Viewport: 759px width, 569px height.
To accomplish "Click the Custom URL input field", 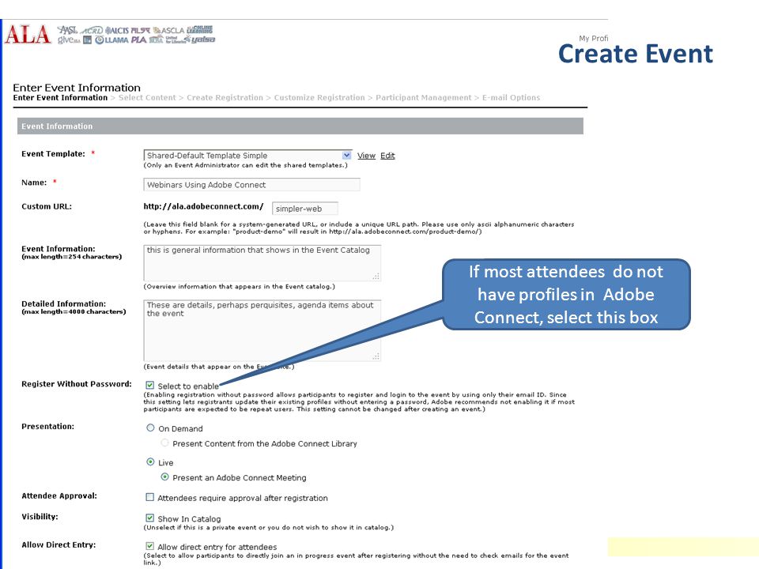I will [x=305, y=209].
